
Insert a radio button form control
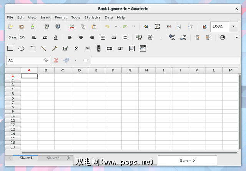(x=76, y=48)
